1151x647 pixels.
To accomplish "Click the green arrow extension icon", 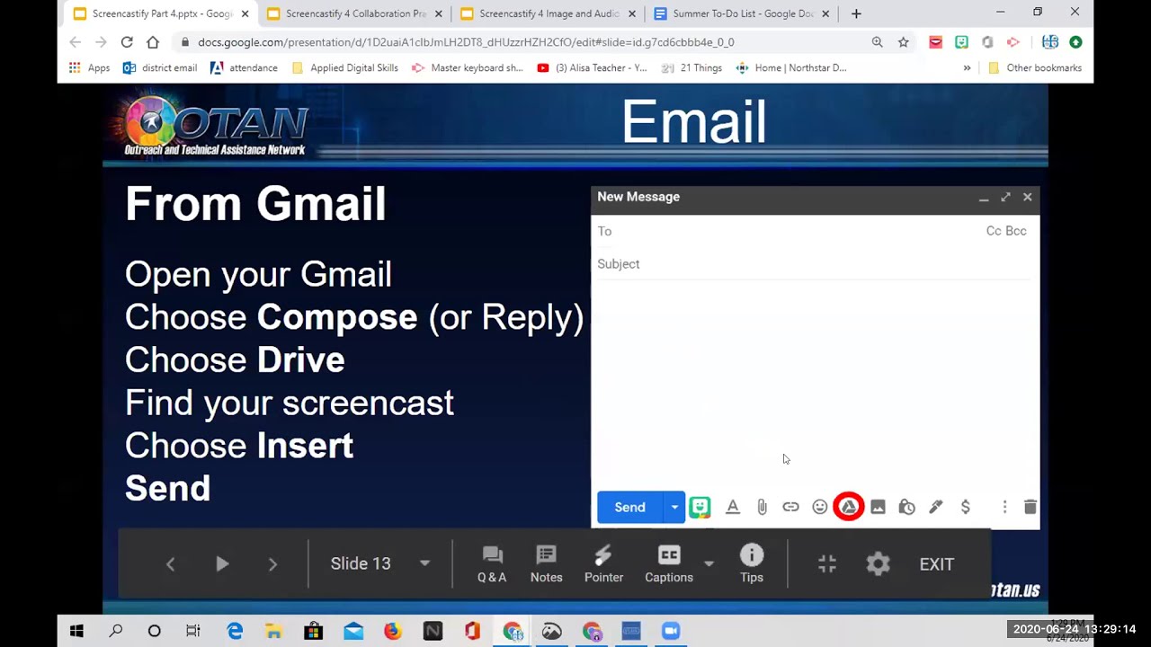I will (x=1075, y=42).
